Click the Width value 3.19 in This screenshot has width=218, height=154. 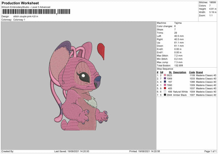coord(213,12)
